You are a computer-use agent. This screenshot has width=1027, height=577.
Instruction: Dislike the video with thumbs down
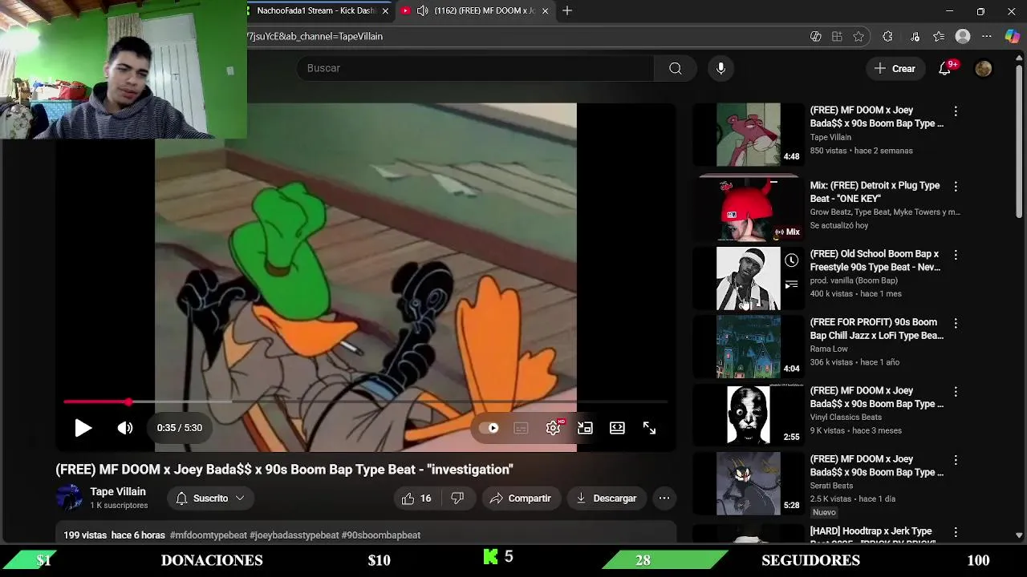click(457, 498)
